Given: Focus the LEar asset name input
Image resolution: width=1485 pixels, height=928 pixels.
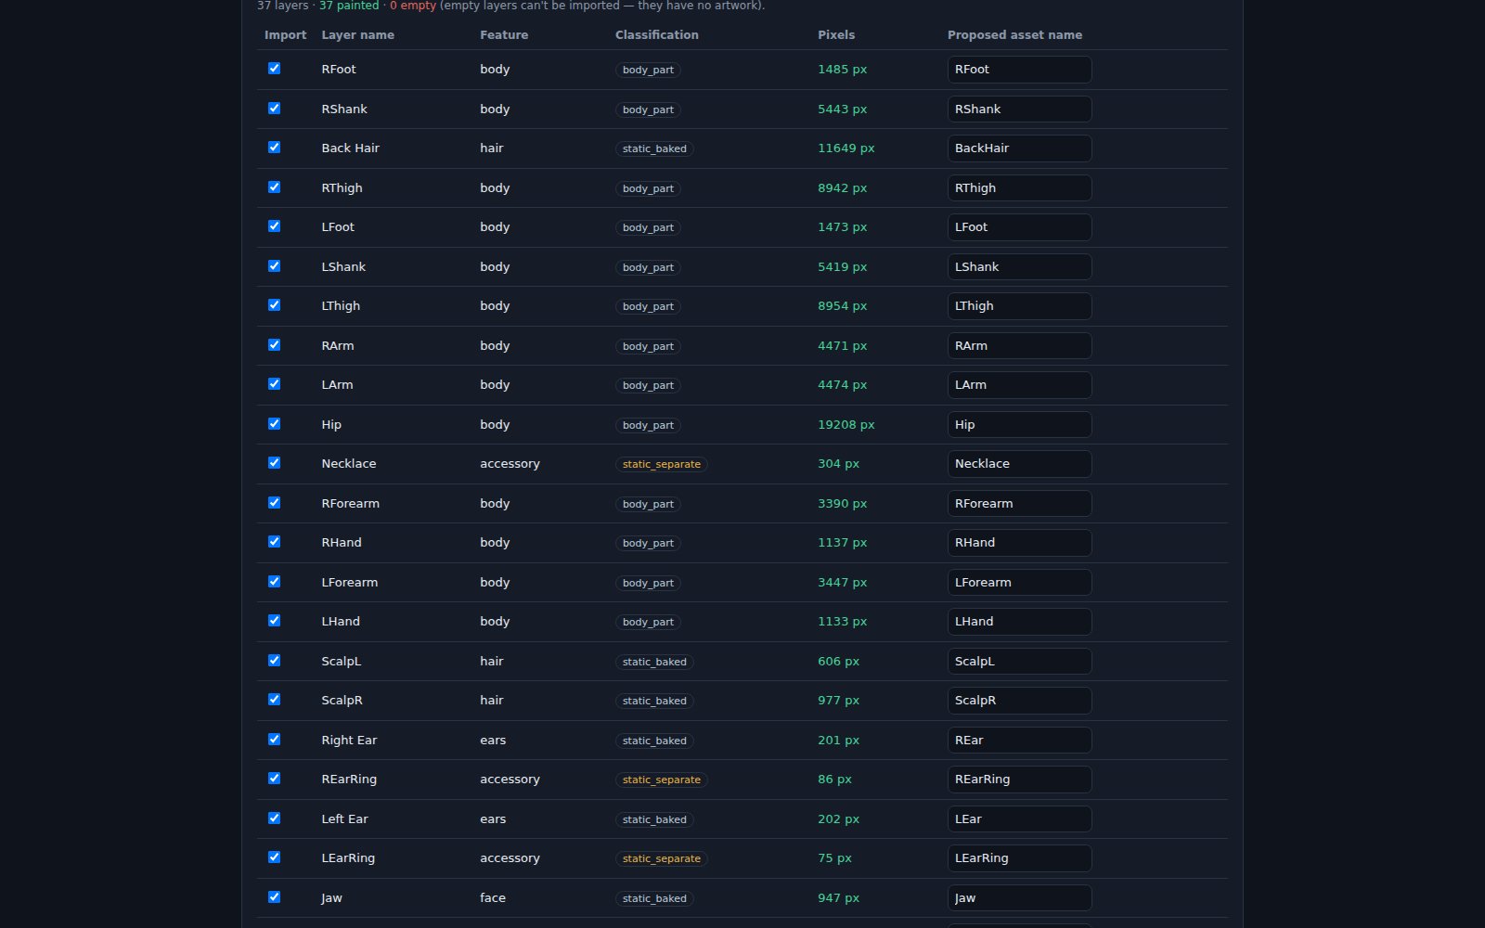Looking at the screenshot, I should coord(1019,819).
